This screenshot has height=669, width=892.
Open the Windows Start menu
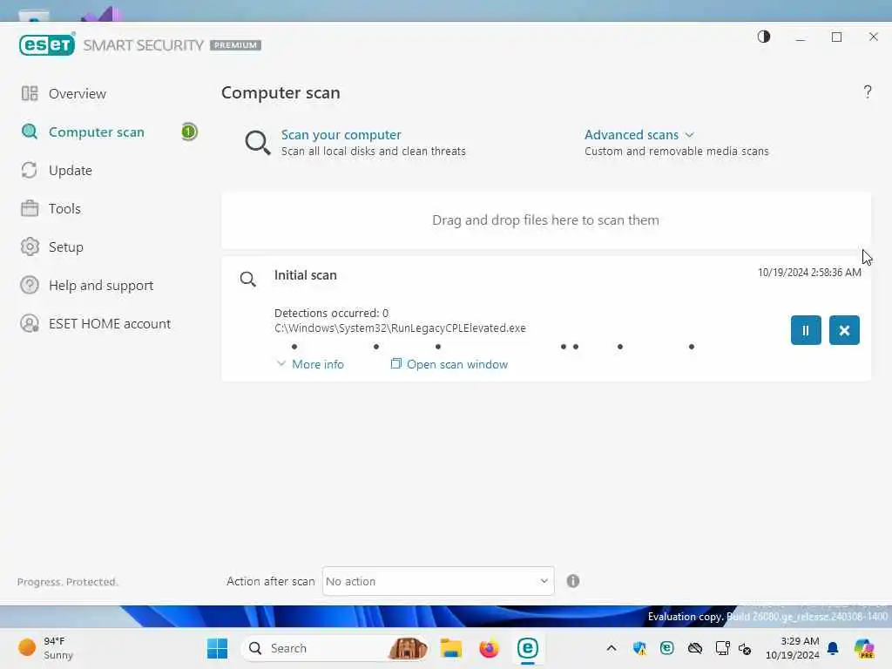pos(217,648)
